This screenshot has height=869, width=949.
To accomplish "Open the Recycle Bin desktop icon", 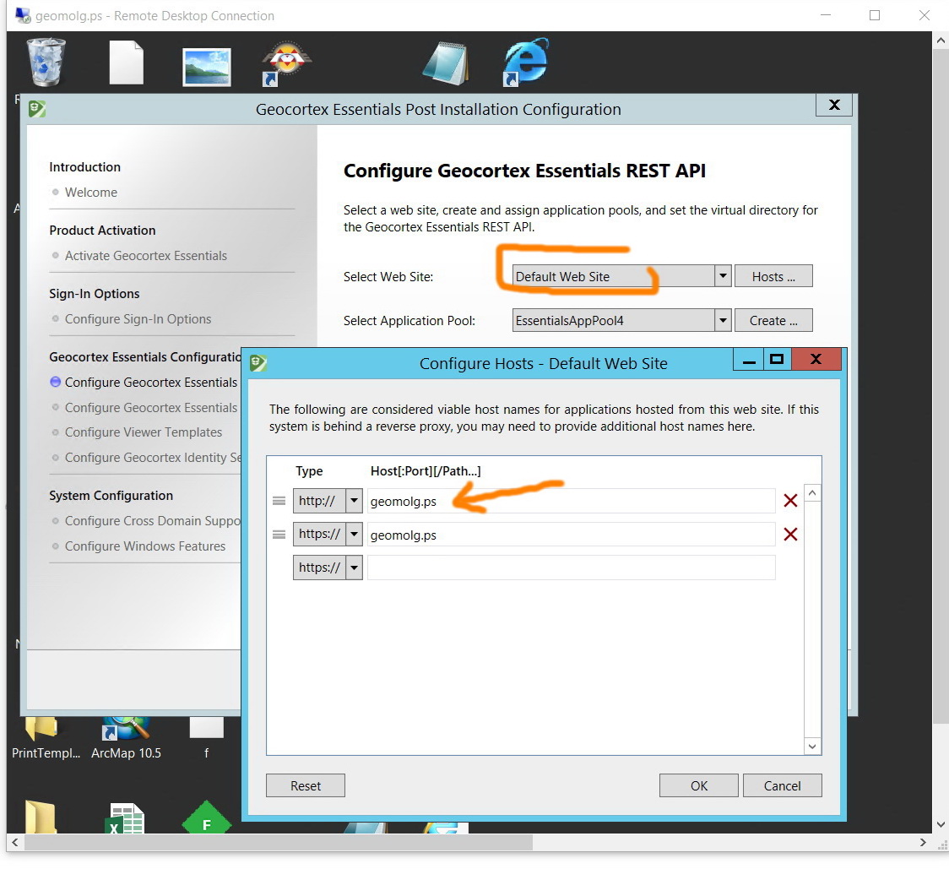I will (x=46, y=62).
